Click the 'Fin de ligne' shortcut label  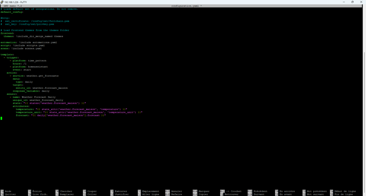tap(343, 194)
